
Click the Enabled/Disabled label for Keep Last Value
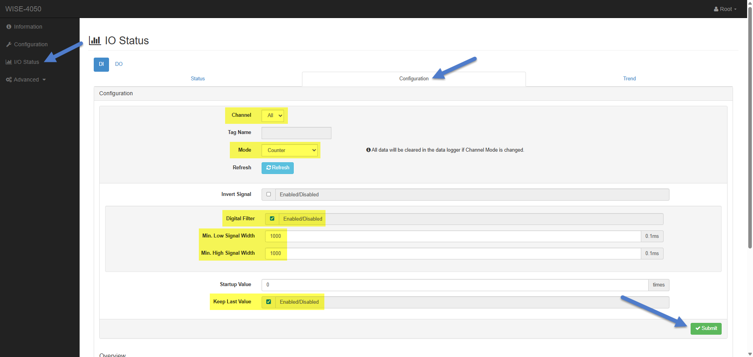tap(299, 302)
